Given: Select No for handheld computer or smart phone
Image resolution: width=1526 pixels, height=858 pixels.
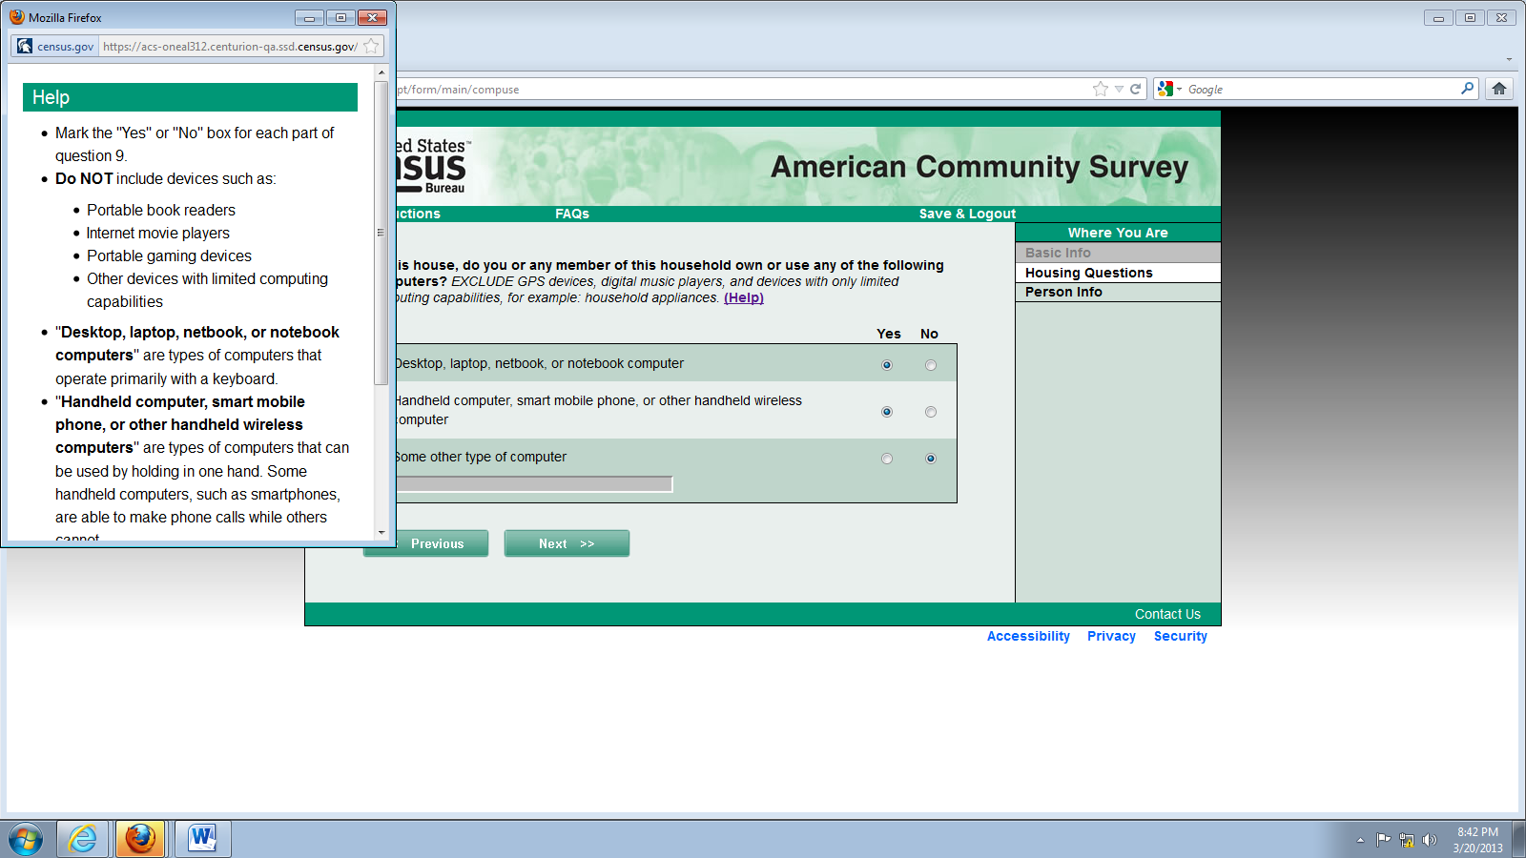Looking at the screenshot, I should 931,412.
